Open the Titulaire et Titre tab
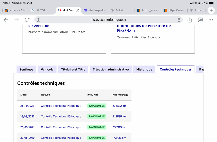Viewport: 217px width, 142px height. tap(73, 70)
